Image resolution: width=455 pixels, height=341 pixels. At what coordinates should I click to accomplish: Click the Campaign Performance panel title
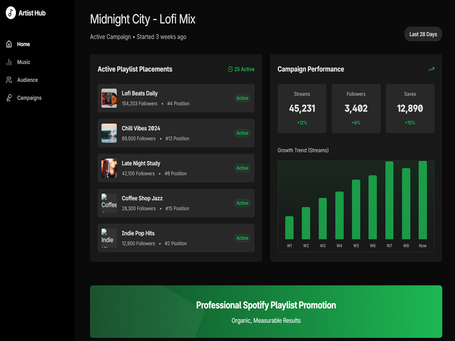point(311,69)
